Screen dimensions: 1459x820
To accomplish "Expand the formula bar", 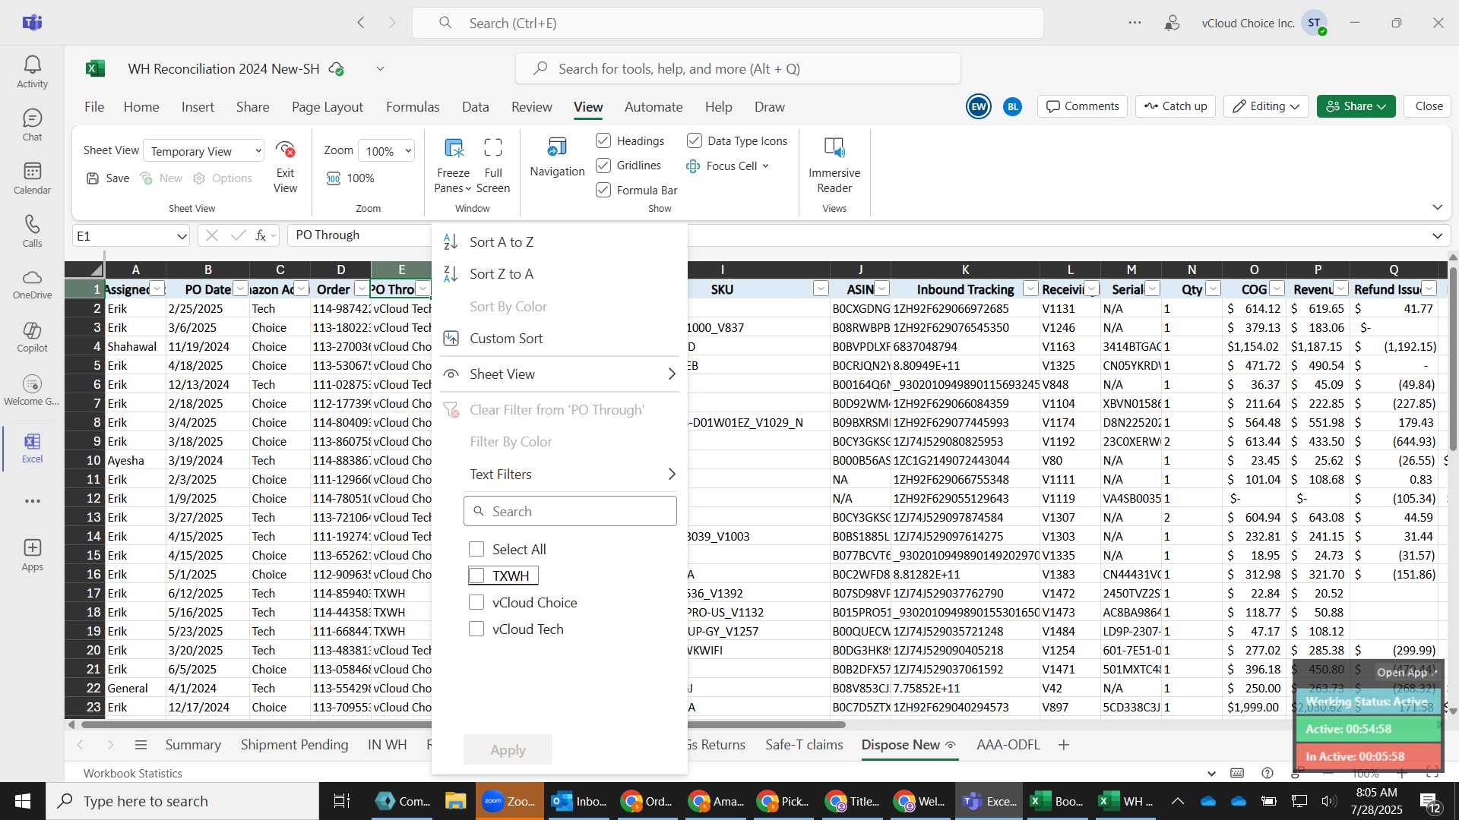I will click(1437, 236).
